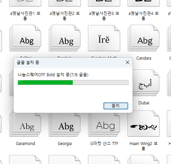
Task: Click the a옛날사진관4 보통 font label
Action: coord(143,16)
